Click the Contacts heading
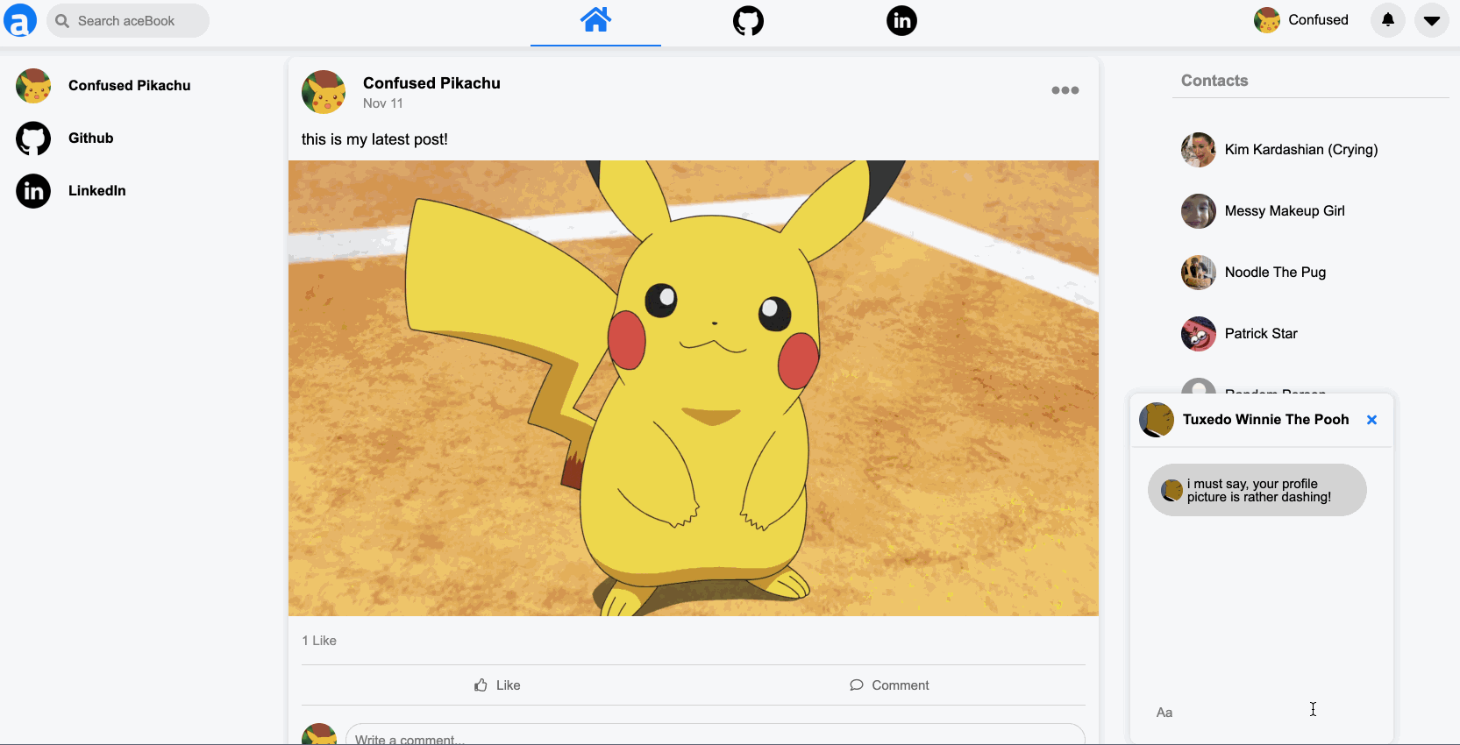1460x745 pixels. point(1214,81)
